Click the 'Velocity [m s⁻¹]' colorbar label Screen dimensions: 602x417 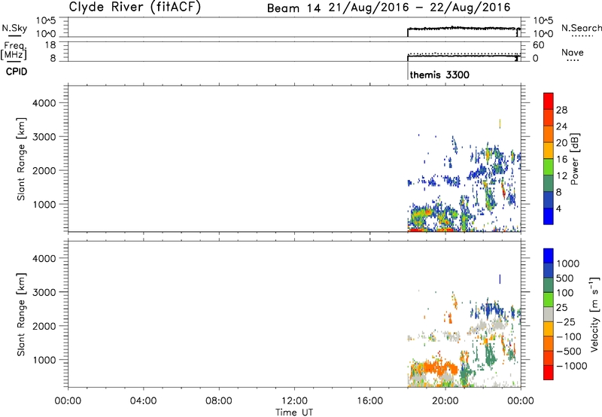(x=594, y=314)
